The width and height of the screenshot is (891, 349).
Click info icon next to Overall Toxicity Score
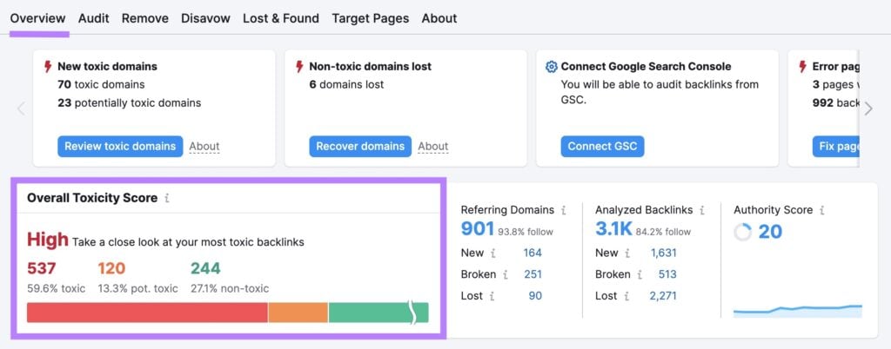167,198
